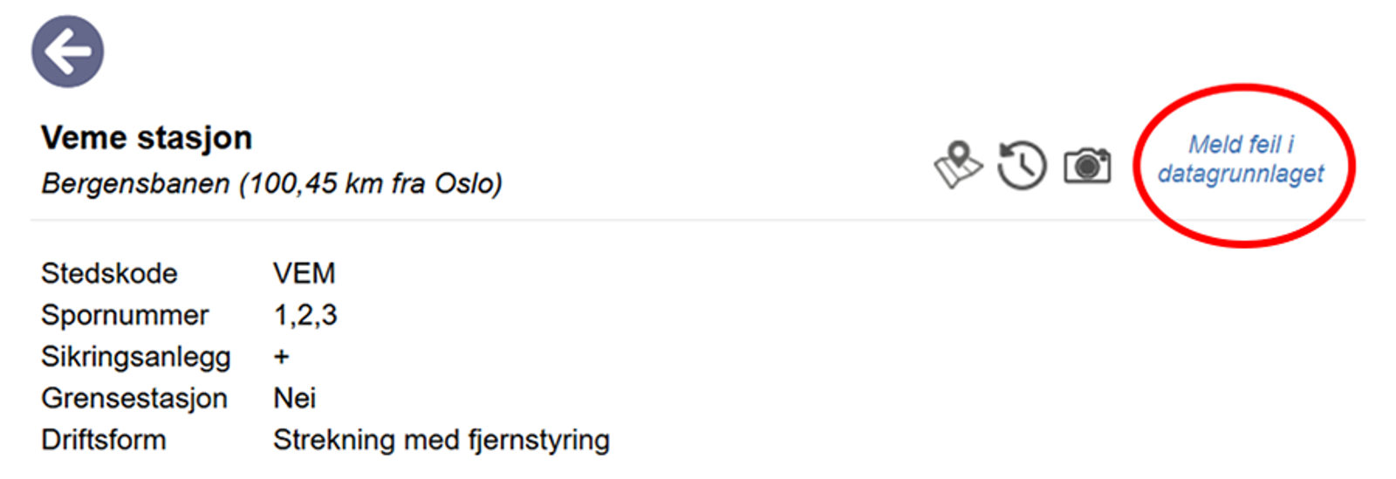This screenshot has width=1396, height=479.
Task: Click the 'Meld feil i datagrunnlaget' link
Action: tap(1241, 159)
